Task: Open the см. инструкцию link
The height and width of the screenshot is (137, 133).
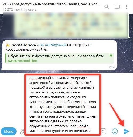Action: click(x=53, y=45)
